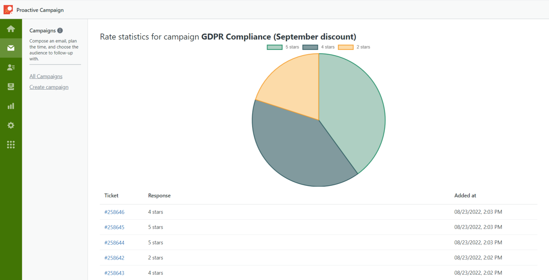This screenshot has width=549, height=280.
Task: Click the Added at column header
Action: (x=465, y=195)
